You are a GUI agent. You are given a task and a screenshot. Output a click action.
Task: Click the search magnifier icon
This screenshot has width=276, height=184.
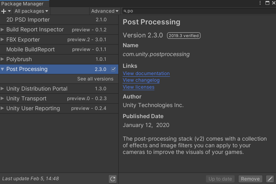click(x=125, y=11)
